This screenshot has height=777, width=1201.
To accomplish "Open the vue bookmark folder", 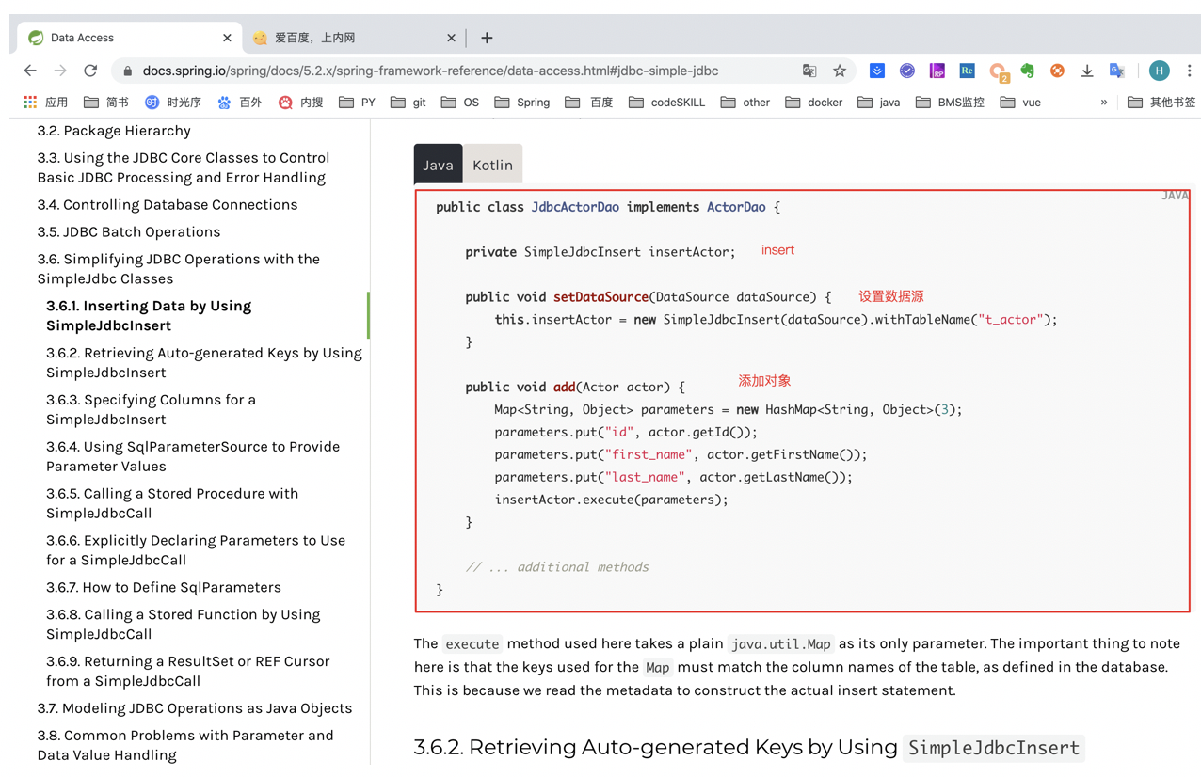I will tap(1019, 102).
